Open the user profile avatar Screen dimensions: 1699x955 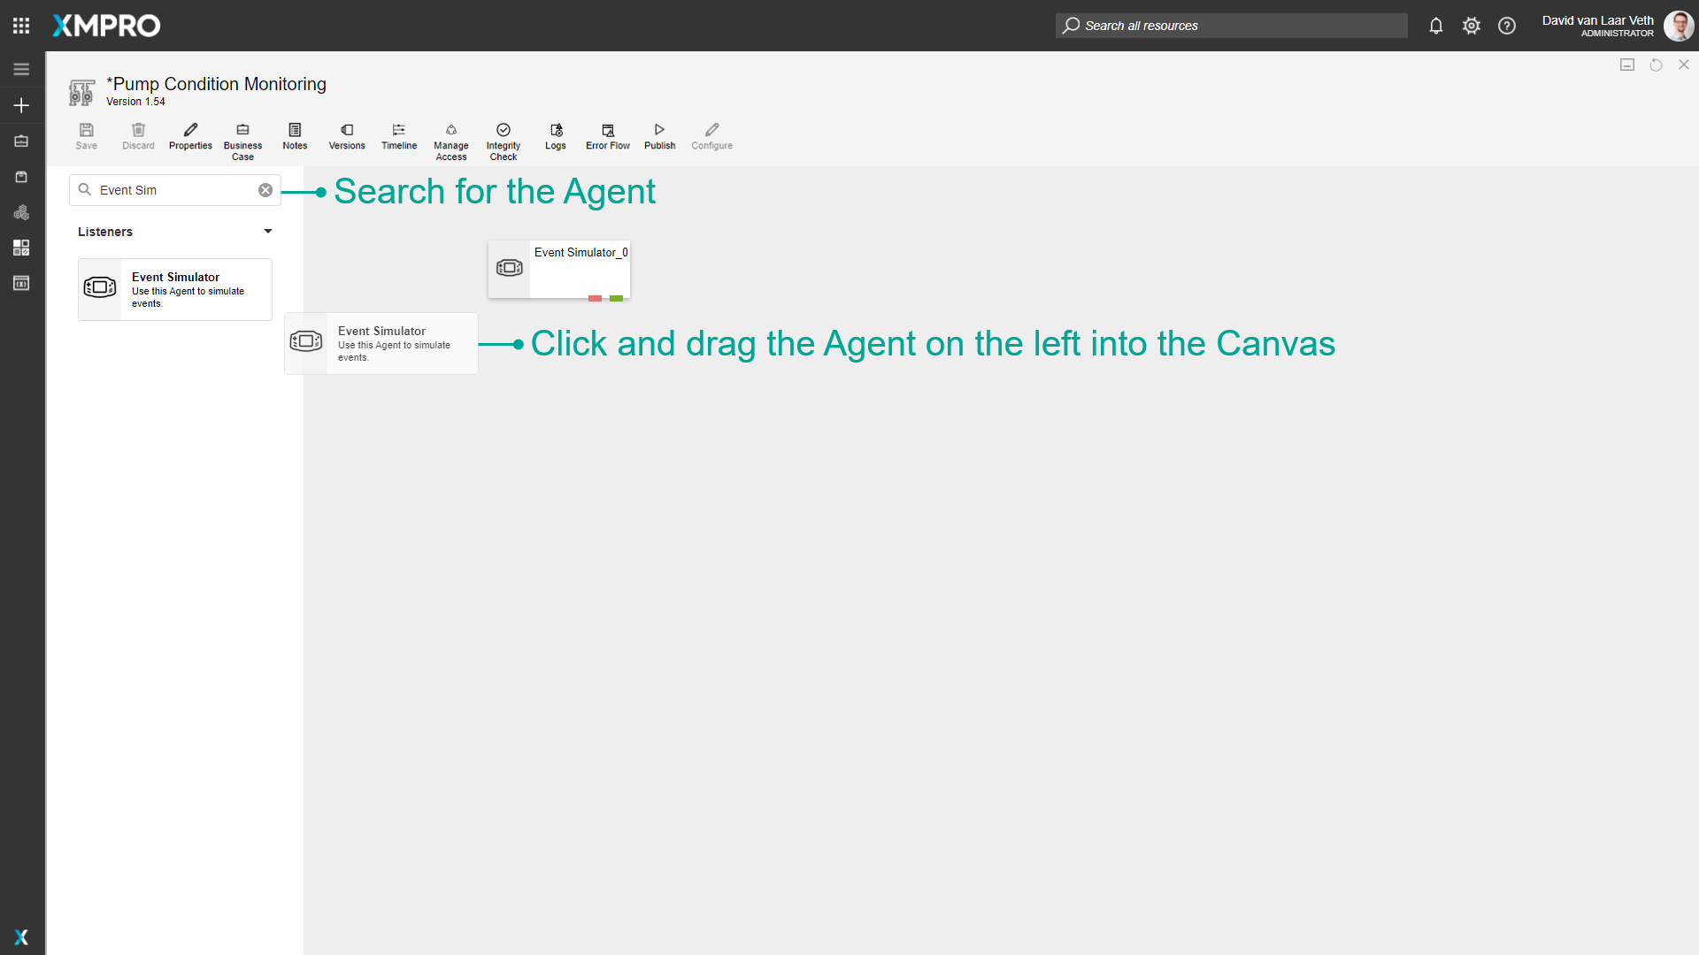[x=1678, y=26]
